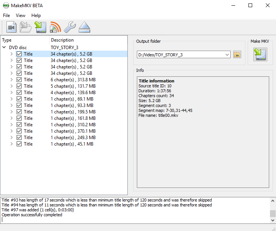Screen dimensions: 276x231
Task: Click 'Segment map: 7-30,31-44,45' info line
Action: coord(165,110)
